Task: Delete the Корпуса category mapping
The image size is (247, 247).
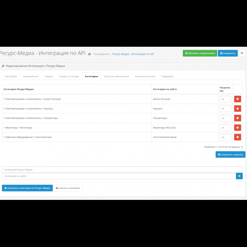Action: pos(237,109)
